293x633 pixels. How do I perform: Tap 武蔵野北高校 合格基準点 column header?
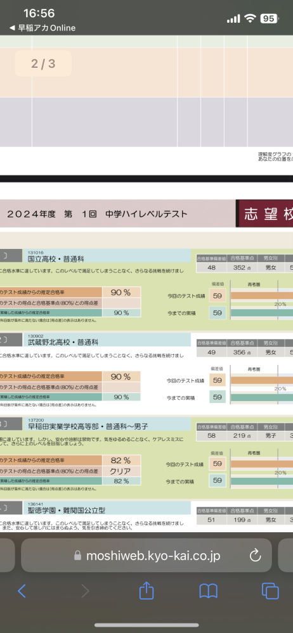(242, 343)
